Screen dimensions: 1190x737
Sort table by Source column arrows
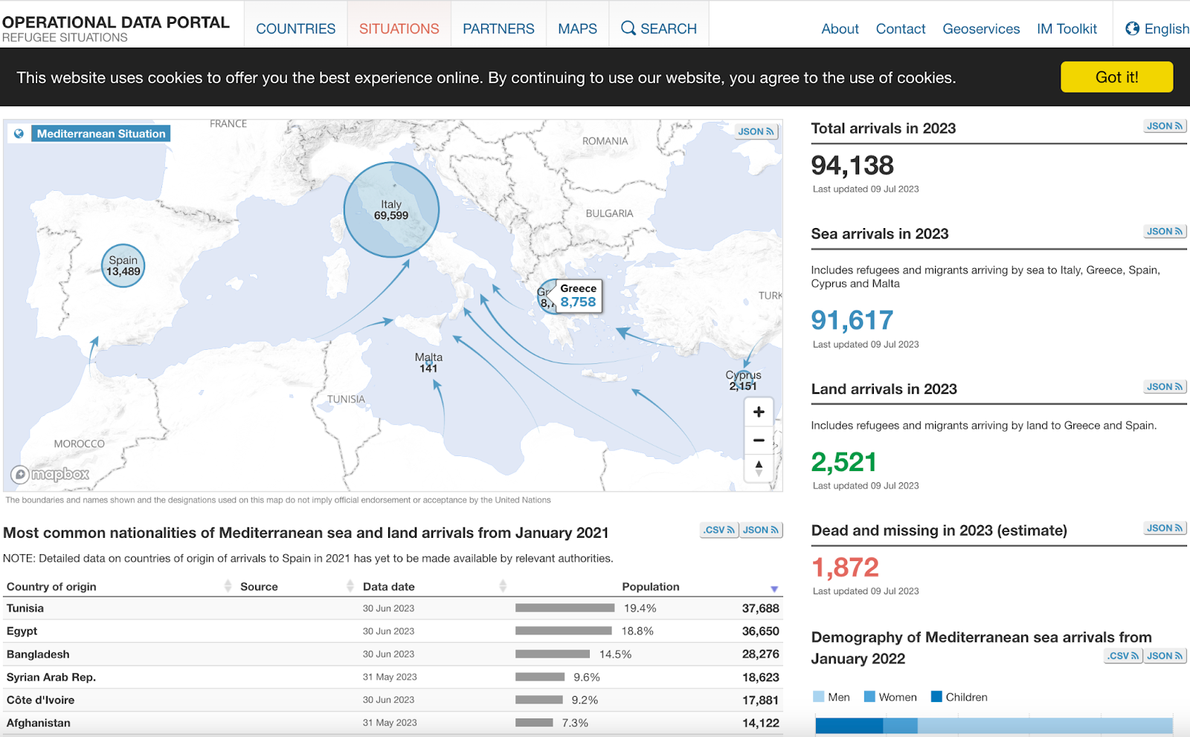350,586
